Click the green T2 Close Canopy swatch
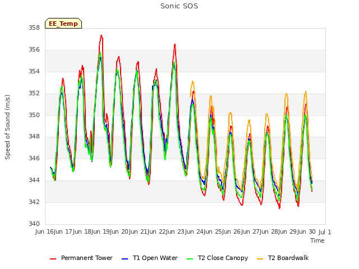The height and width of the screenshot is (269, 359). tap(190, 259)
